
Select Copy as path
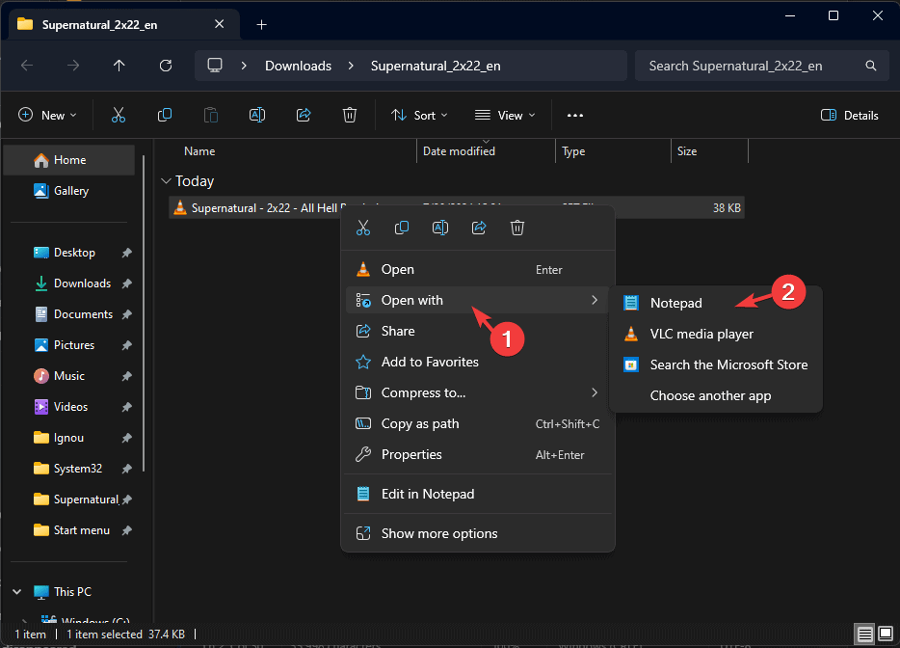(478, 424)
